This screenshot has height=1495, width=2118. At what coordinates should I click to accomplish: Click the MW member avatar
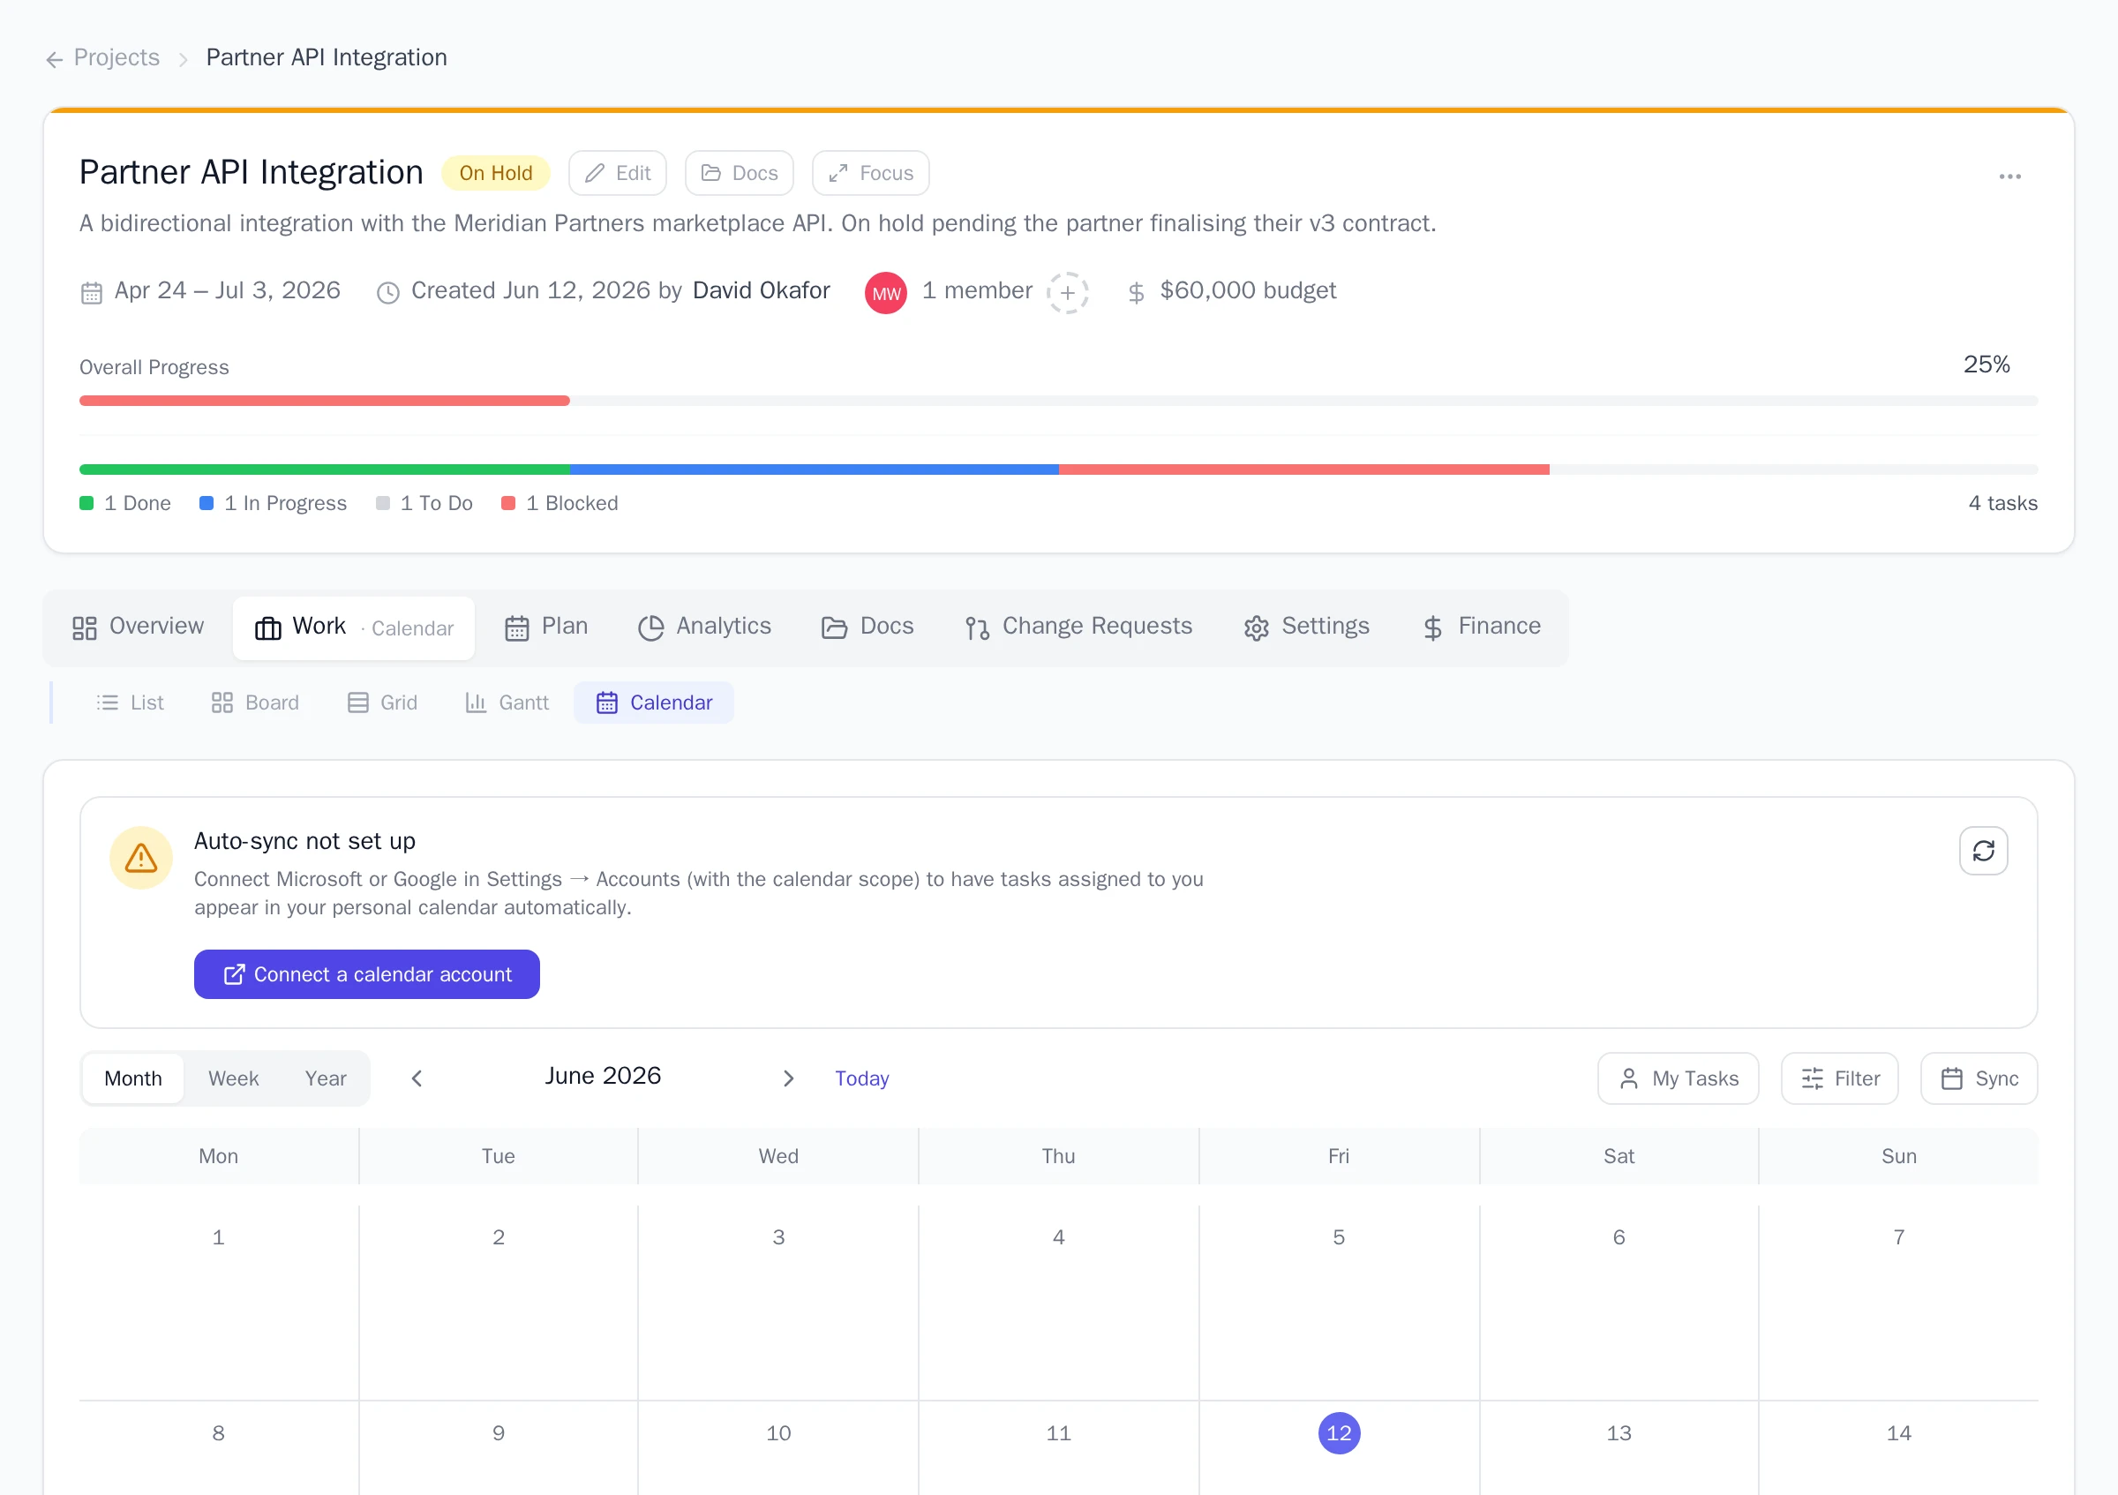[885, 292]
